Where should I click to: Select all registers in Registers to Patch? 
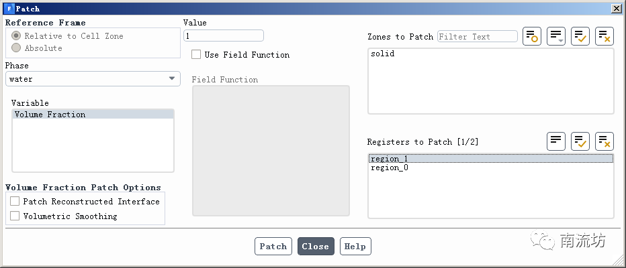click(x=580, y=141)
